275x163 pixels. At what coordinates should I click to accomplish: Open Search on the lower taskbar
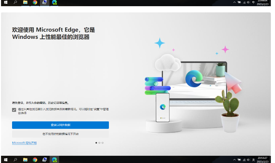(x=16, y=160)
